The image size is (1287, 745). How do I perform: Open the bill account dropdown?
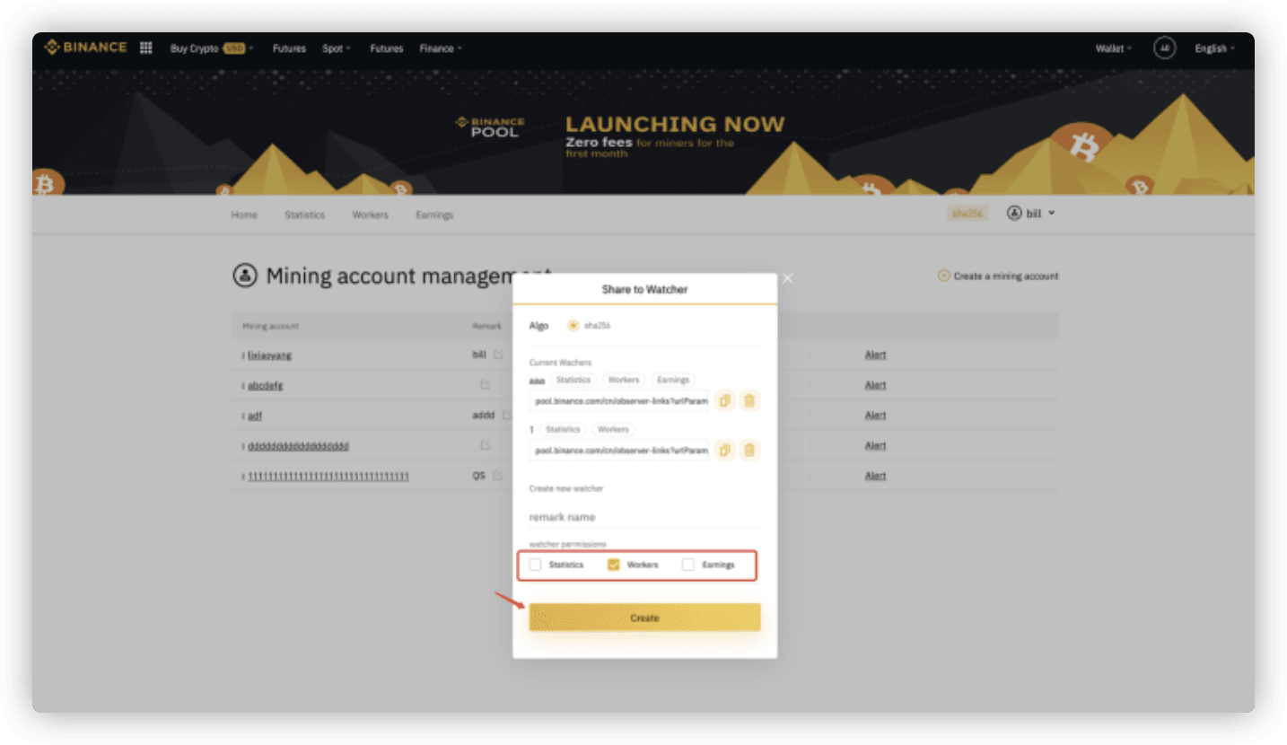pyautogui.click(x=1031, y=214)
